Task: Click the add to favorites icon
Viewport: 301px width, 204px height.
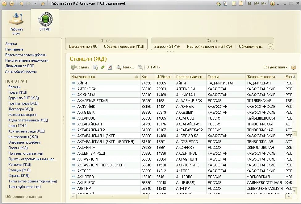Action: pyautogui.click(x=218, y=3)
